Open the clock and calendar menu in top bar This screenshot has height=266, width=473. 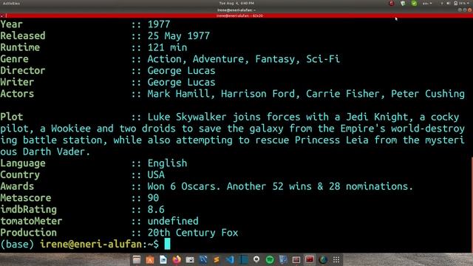[x=236, y=3]
